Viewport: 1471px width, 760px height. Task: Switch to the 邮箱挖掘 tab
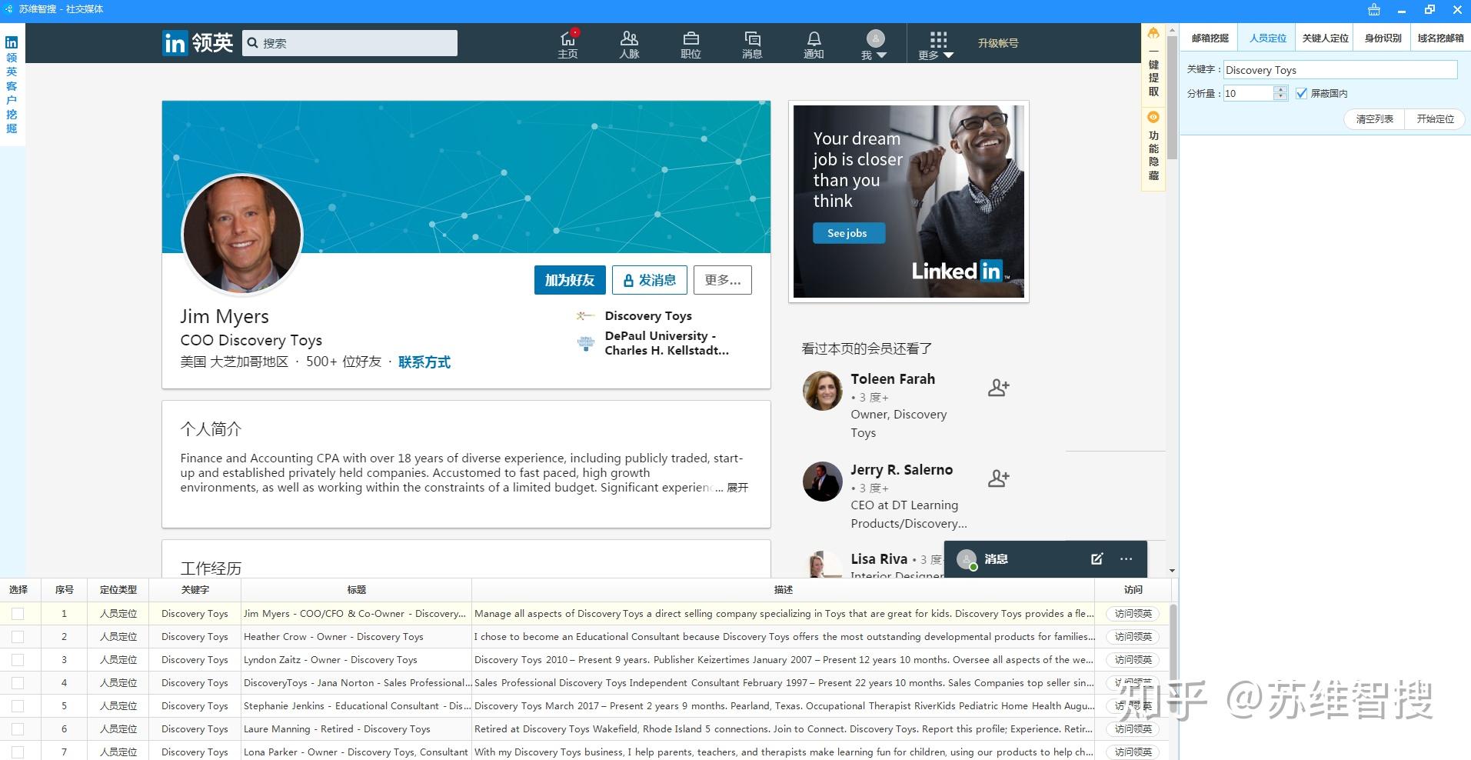pos(1210,38)
